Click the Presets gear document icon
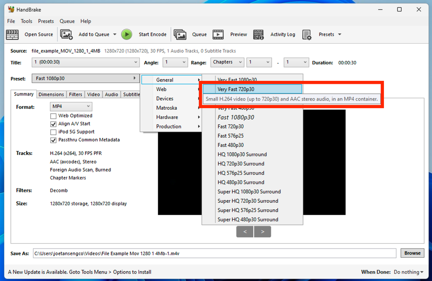The height and width of the screenshot is (281, 432). click(306, 35)
